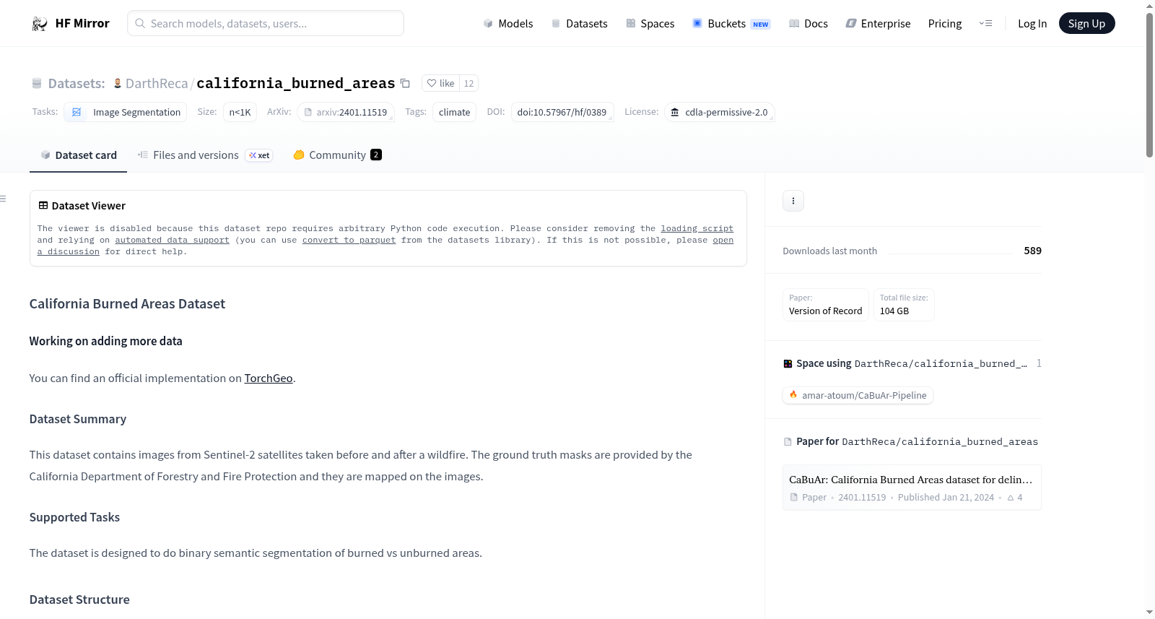Click the flame icon beside amar-atoum/CaBuAr-Pipeline

tap(793, 395)
